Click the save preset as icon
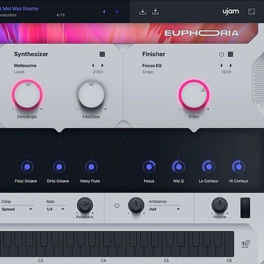The image size is (264, 264). tap(155, 12)
